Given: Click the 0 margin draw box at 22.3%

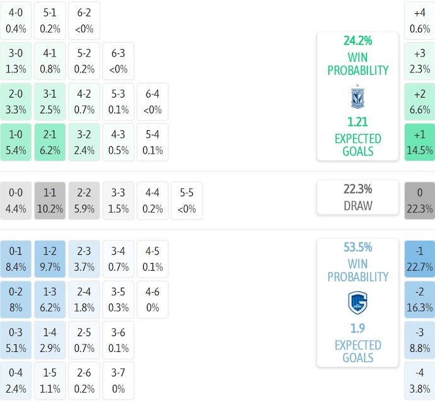Looking at the screenshot, I should pyautogui.click(x=420, y=201).
